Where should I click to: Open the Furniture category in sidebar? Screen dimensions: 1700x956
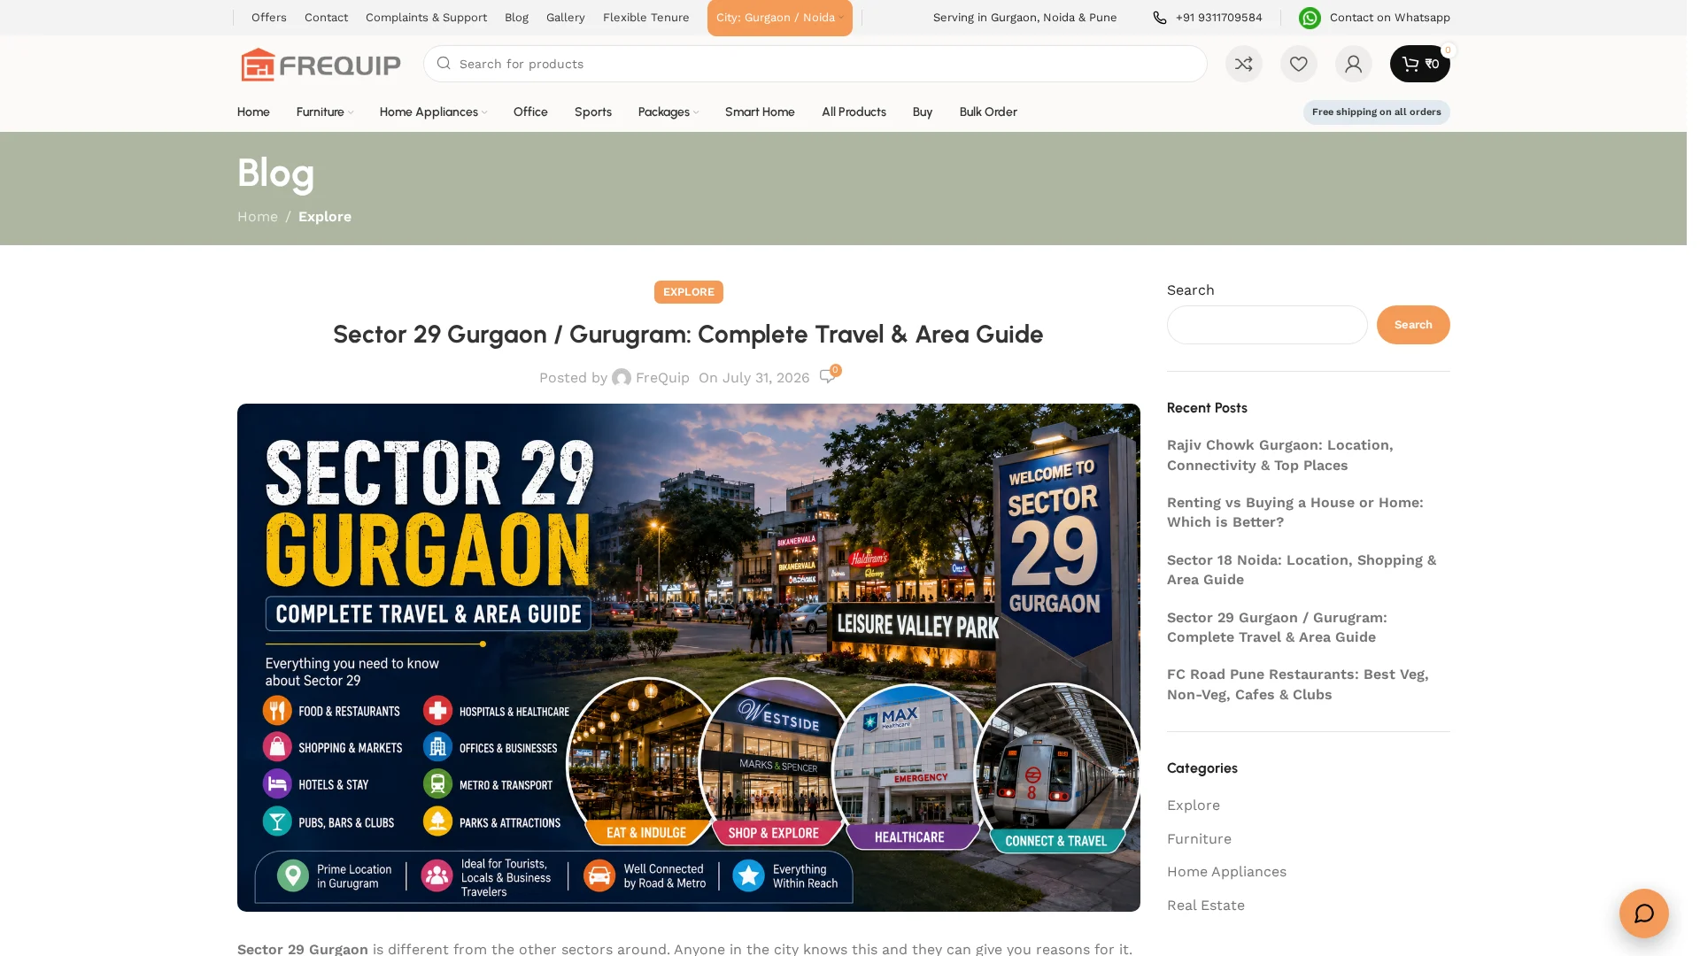(x=1199, y=839)
